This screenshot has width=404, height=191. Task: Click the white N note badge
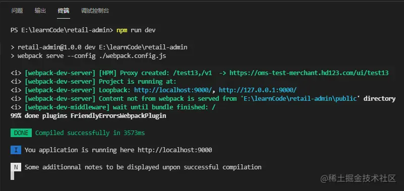click(x=16, y=167)
